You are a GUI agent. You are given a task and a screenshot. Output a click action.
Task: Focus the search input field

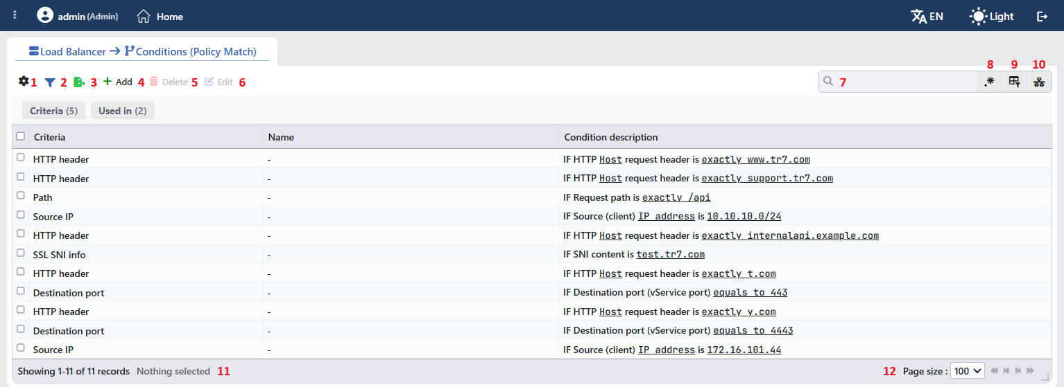tap(898, 82)
